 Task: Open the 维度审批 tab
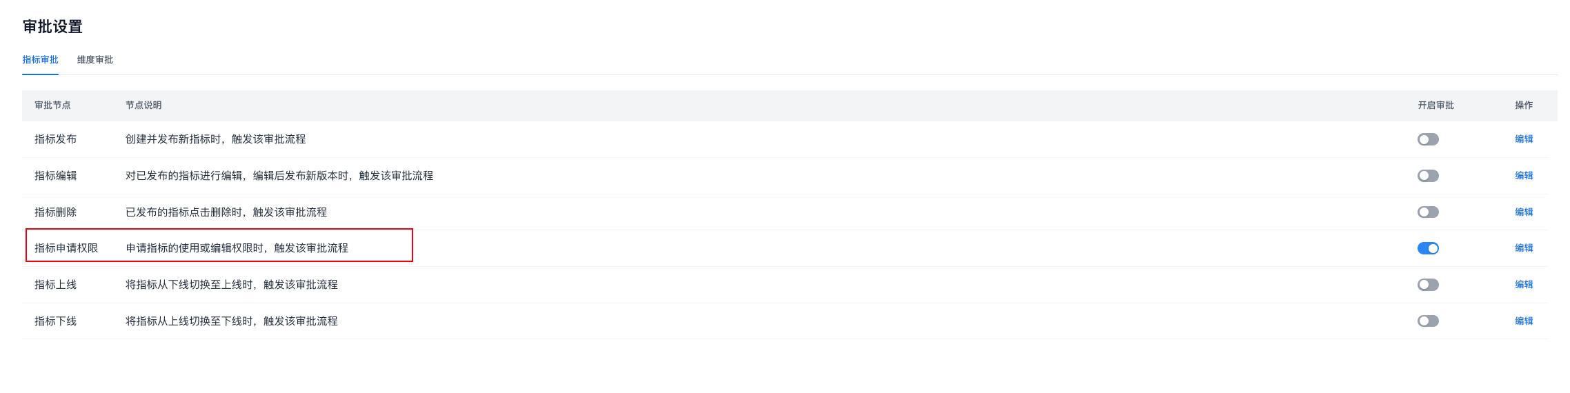point(95,60)
